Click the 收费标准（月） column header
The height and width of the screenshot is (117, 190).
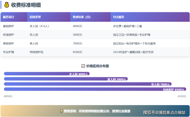82,17
